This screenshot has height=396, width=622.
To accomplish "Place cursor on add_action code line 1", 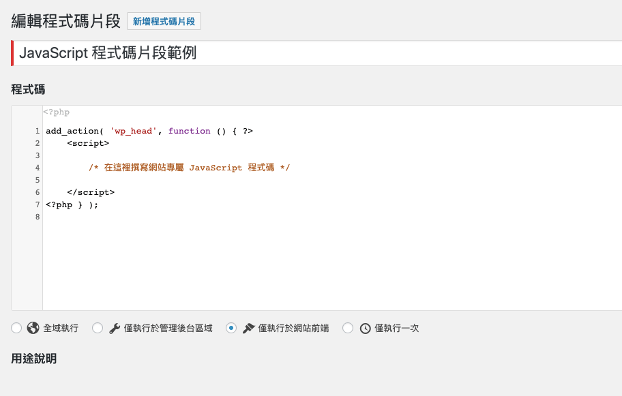I will click(x=149, y=131).
